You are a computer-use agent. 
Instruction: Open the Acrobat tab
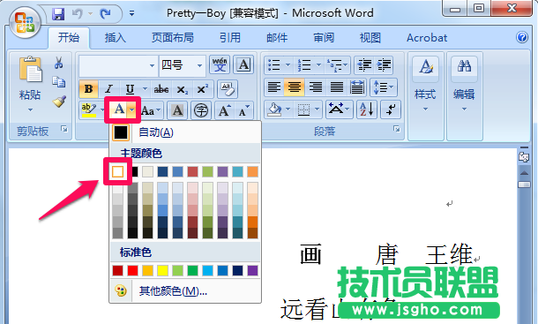pos(427,37)
